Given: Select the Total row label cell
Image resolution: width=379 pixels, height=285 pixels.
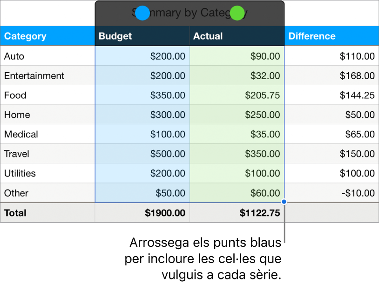Looking at the screenshot, I should coord(47,213).
